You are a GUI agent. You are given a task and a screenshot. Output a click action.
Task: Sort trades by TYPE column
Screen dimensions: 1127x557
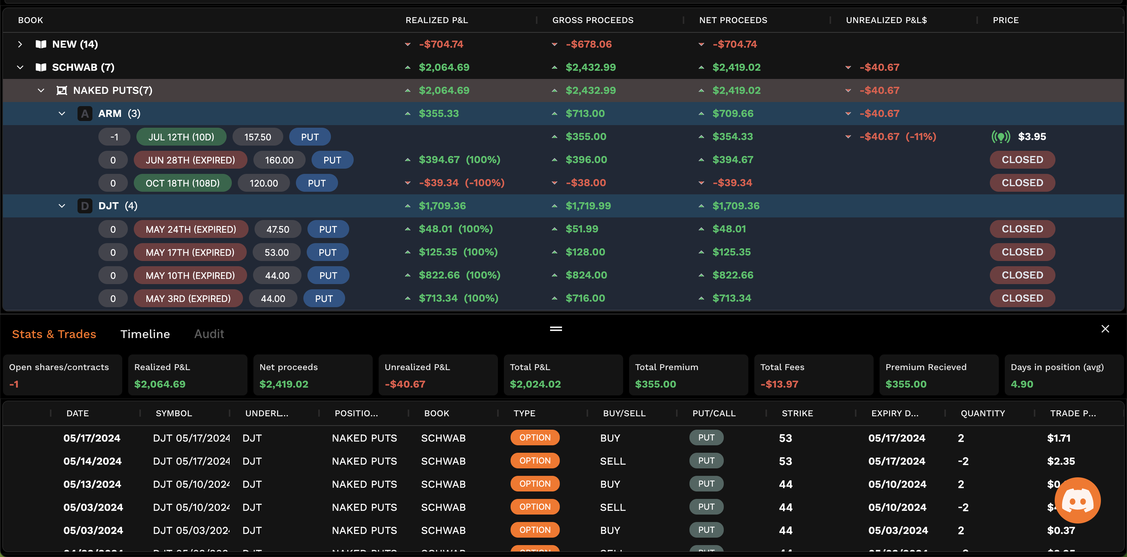[524, 413]
